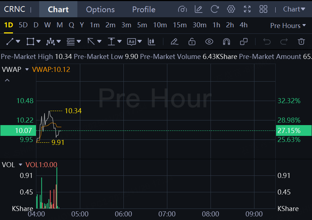Select the 1m interval
The height and width of the screenshot is (220, 312).
[95, 25]
